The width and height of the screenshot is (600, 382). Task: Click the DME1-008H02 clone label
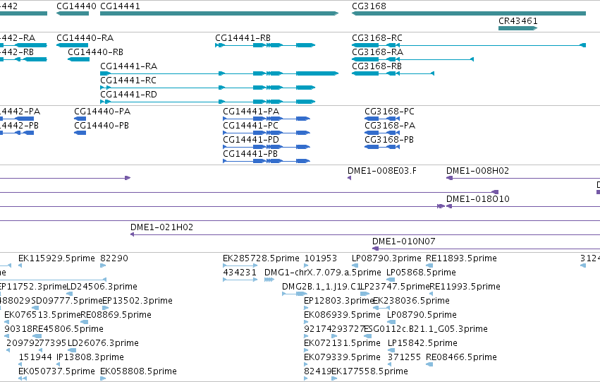tap(477, 171)
